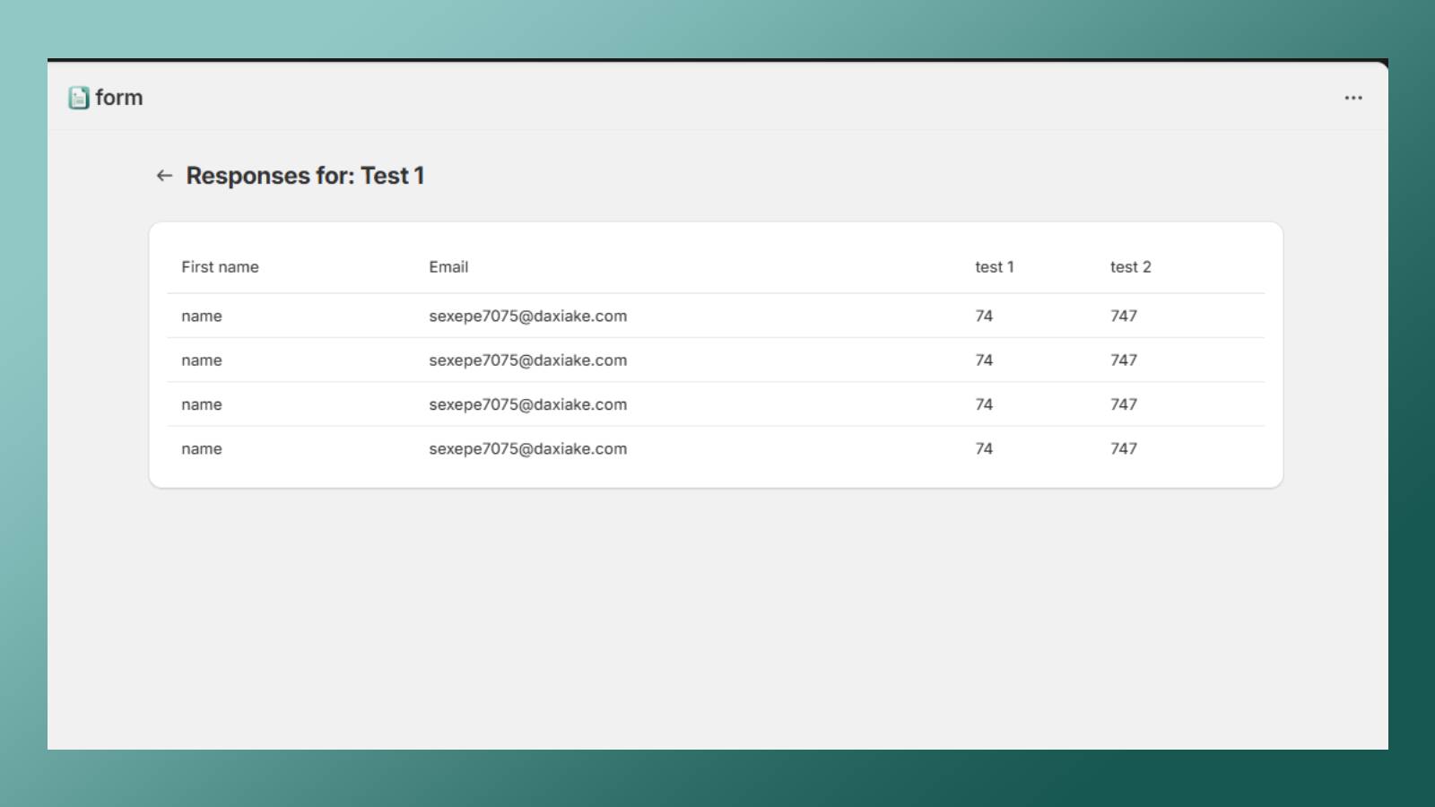This screenshot has height=807, width=1435.
Task: Click the form app logo icon
Action: point(79,98)
